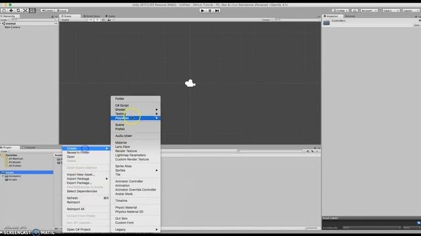Open the Account dropdown
The image size is (421, 236).
[x=369, y=10]
